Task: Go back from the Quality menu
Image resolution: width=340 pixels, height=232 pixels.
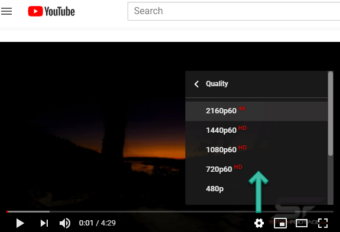Action: coord(197,84)
